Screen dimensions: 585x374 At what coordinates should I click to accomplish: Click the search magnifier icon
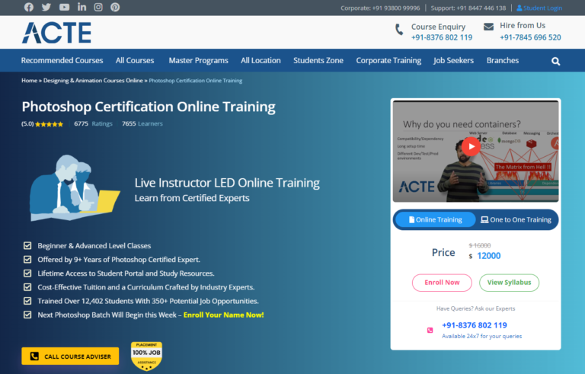point(556,61)
